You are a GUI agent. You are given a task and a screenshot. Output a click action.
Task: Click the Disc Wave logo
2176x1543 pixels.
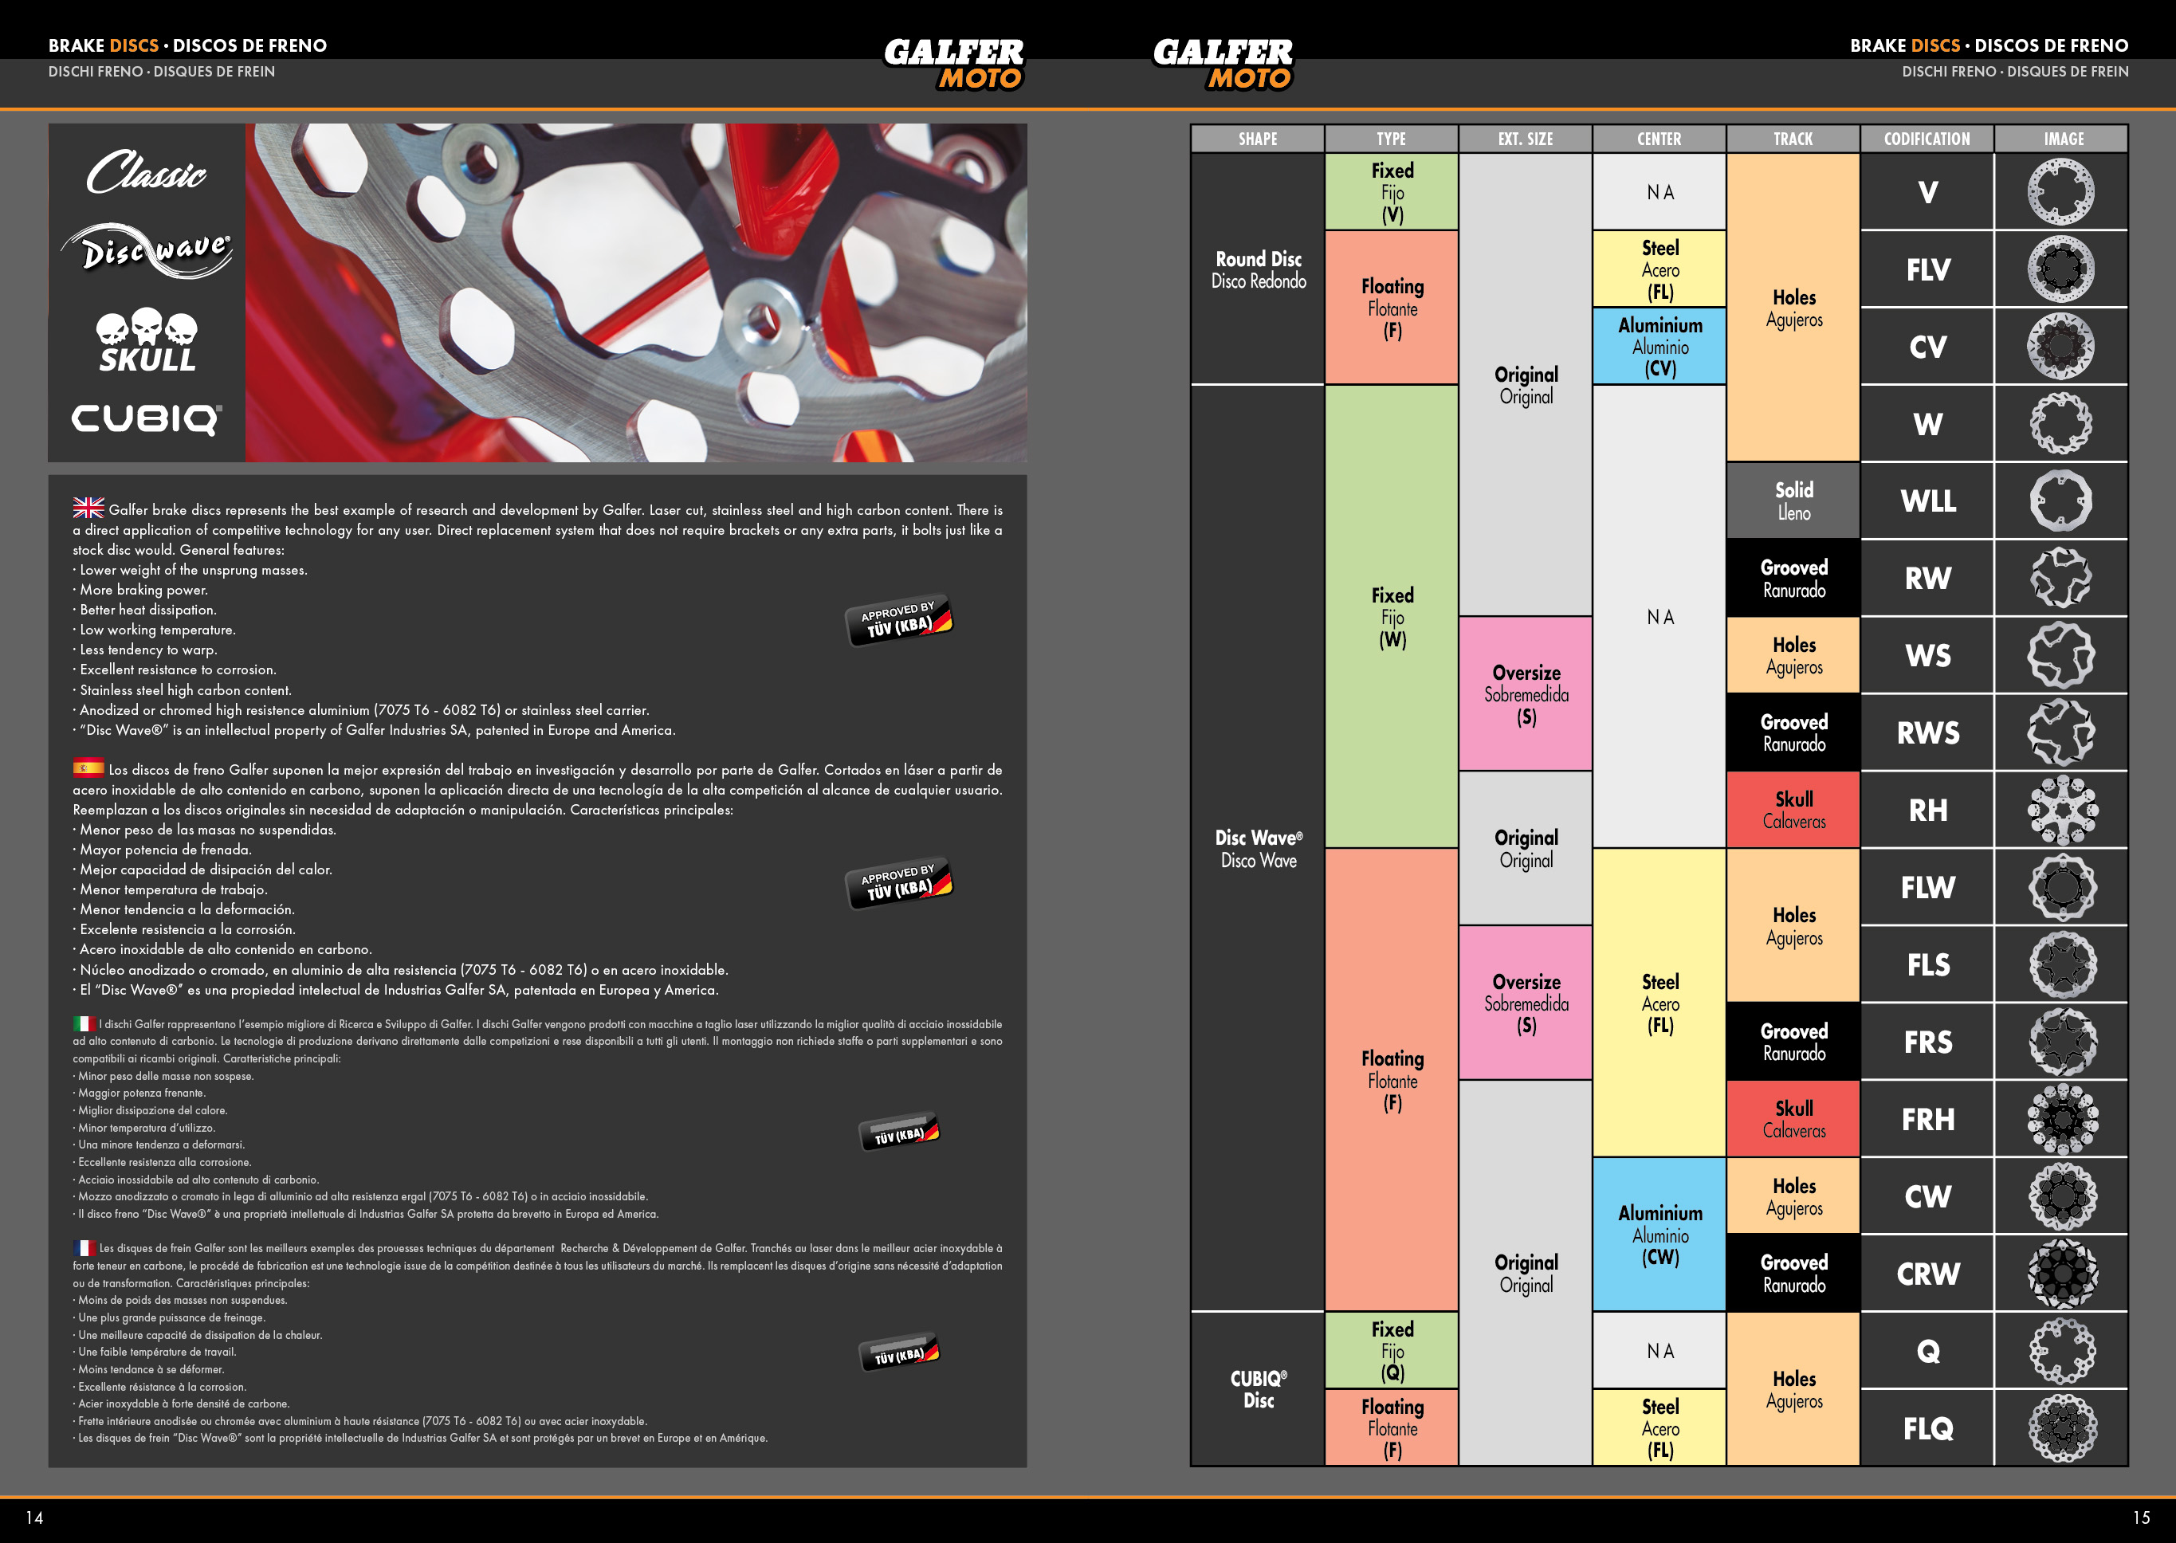click(147, 252)
